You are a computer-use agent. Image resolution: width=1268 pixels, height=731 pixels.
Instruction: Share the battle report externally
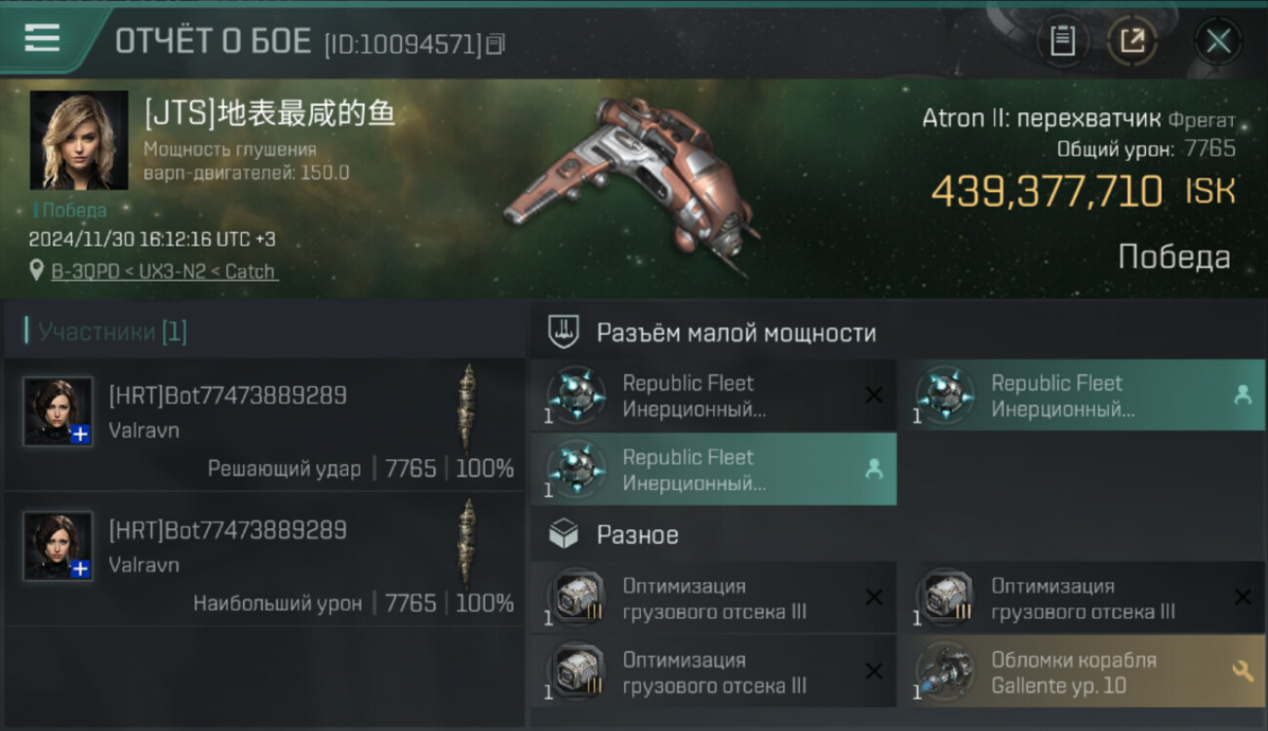tap(1132, 41)
